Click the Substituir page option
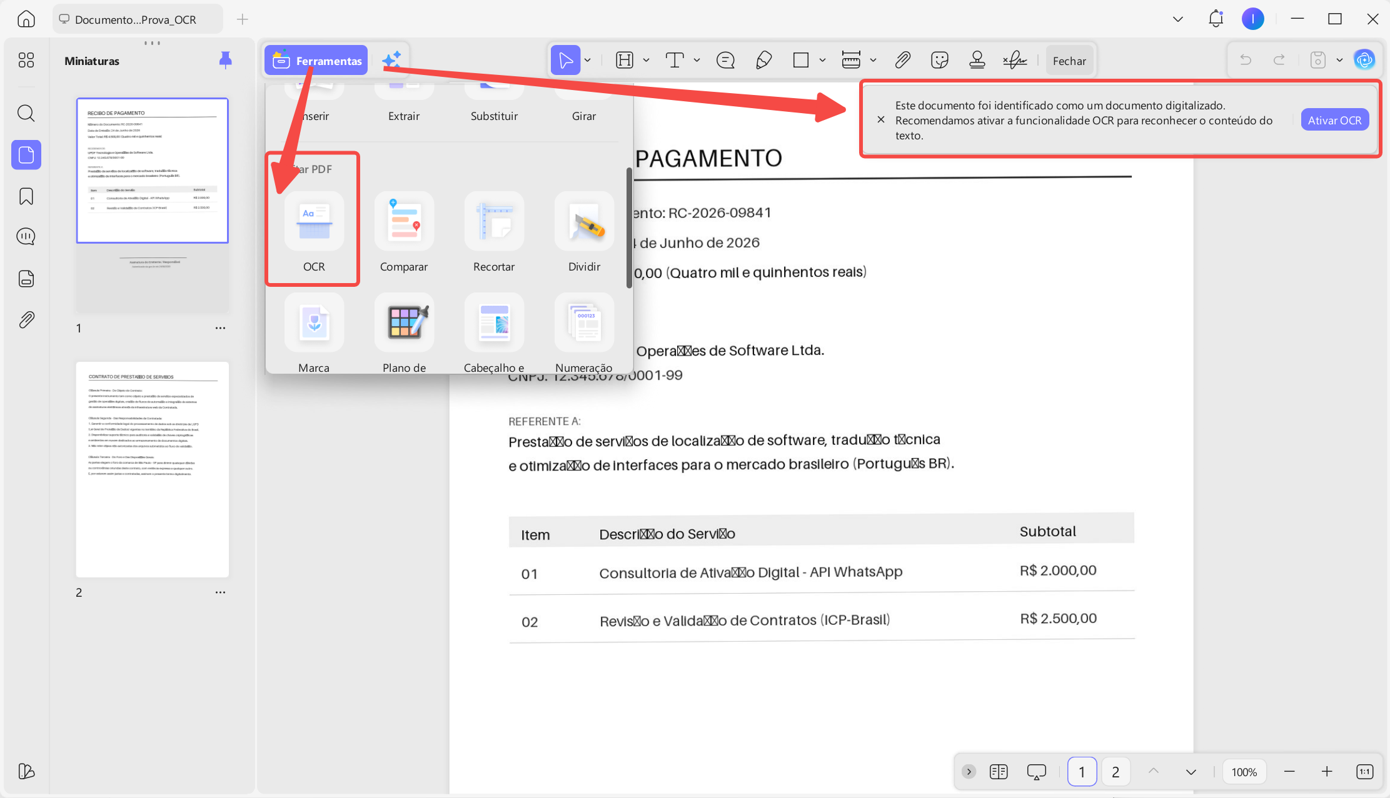The height and width of the screenshot is (798, 1390). point(494,100)
